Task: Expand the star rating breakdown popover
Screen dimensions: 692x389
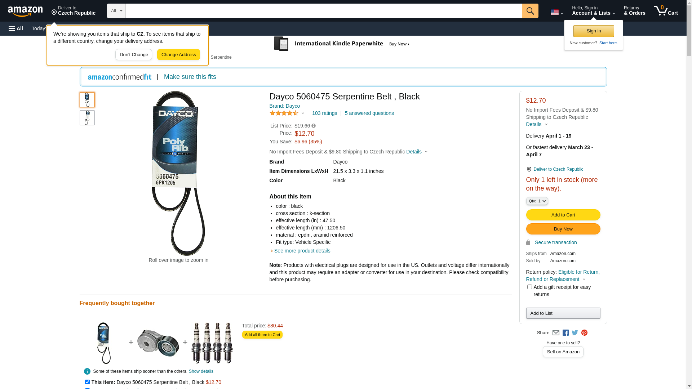Action: (x=287, y=113)
